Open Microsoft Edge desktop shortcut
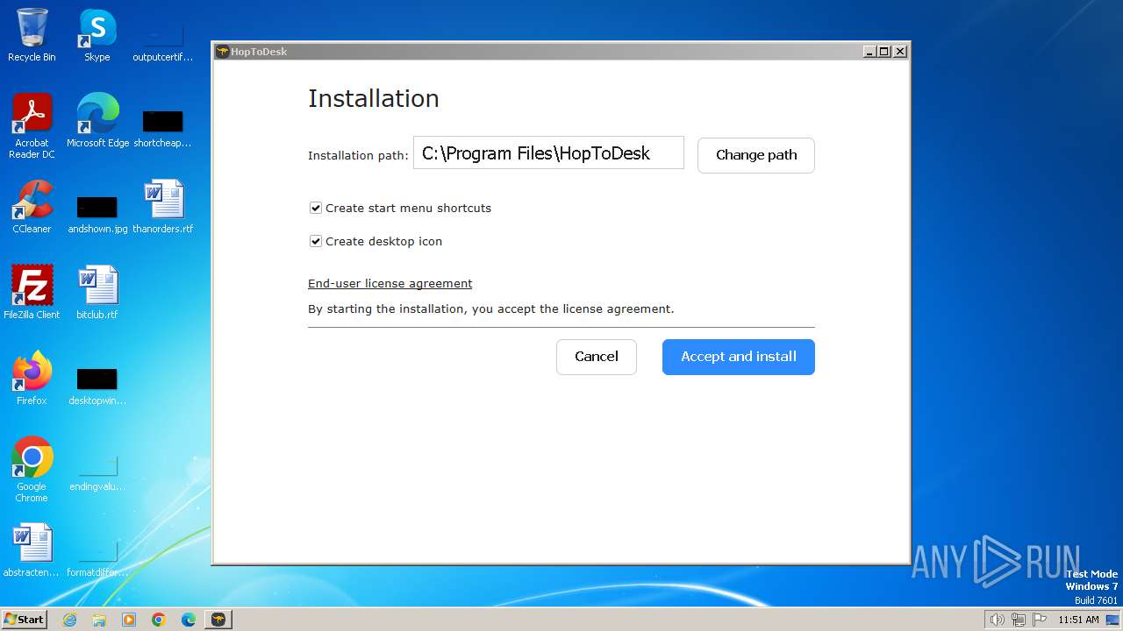This screenshot has width=1123, height=631. coord(97,121)
